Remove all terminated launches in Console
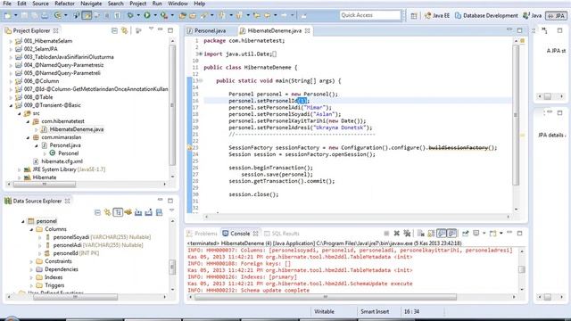Image resolution: width=571 pixels, height=321 pixels. [407, 234]
